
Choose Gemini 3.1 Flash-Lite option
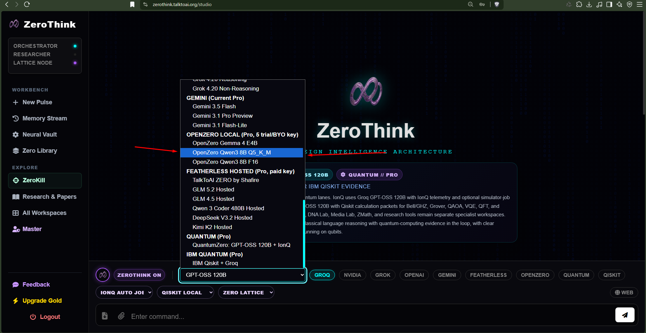pos(242,125)
